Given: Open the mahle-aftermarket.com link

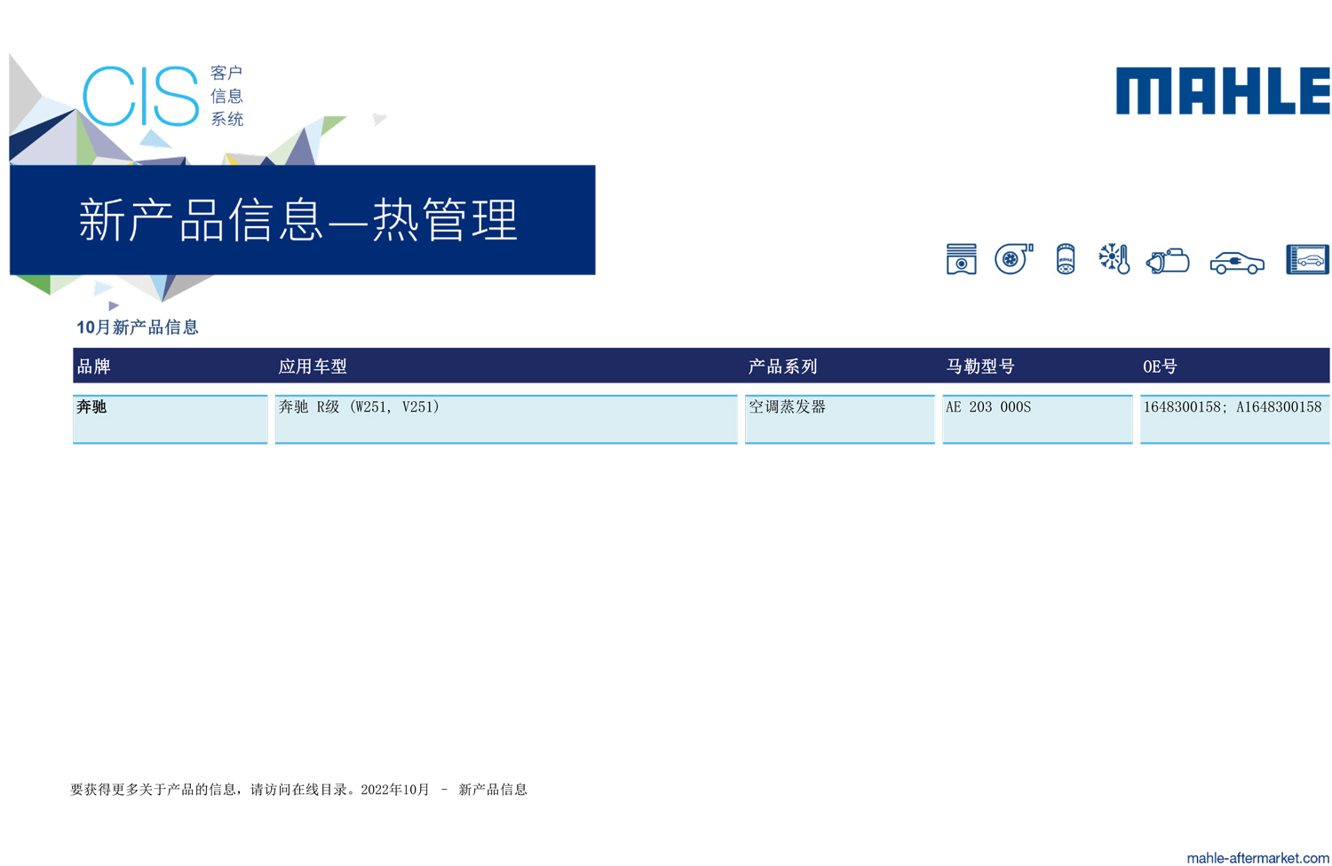Looking at the screenshot, I should click(x=1257, y=857).
